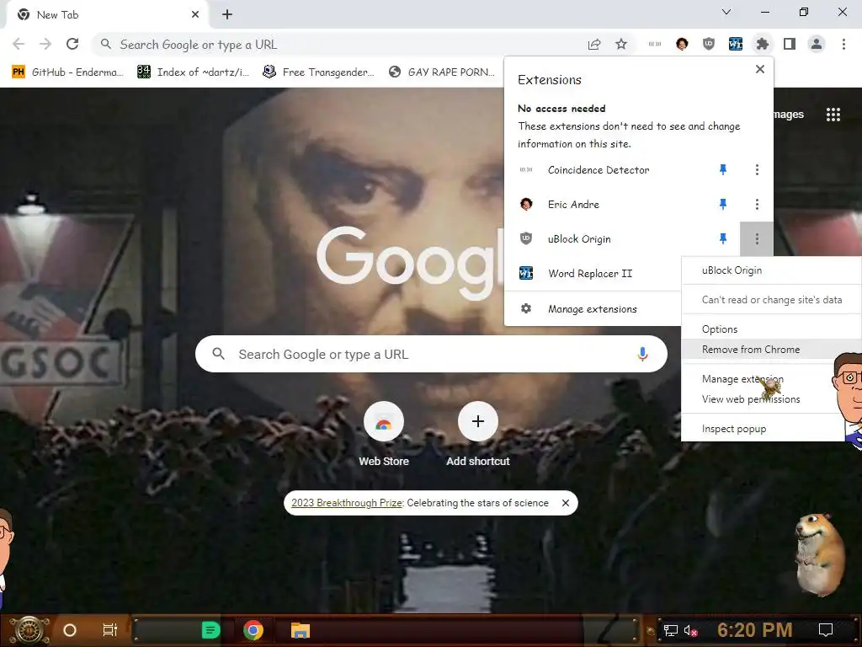Click the Google search box on page
Viewport: 862px width, 647px height.
tap(431, 355)
